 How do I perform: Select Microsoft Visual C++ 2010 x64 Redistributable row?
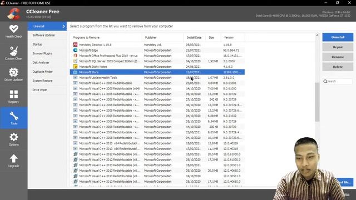(x=157, y=143)
